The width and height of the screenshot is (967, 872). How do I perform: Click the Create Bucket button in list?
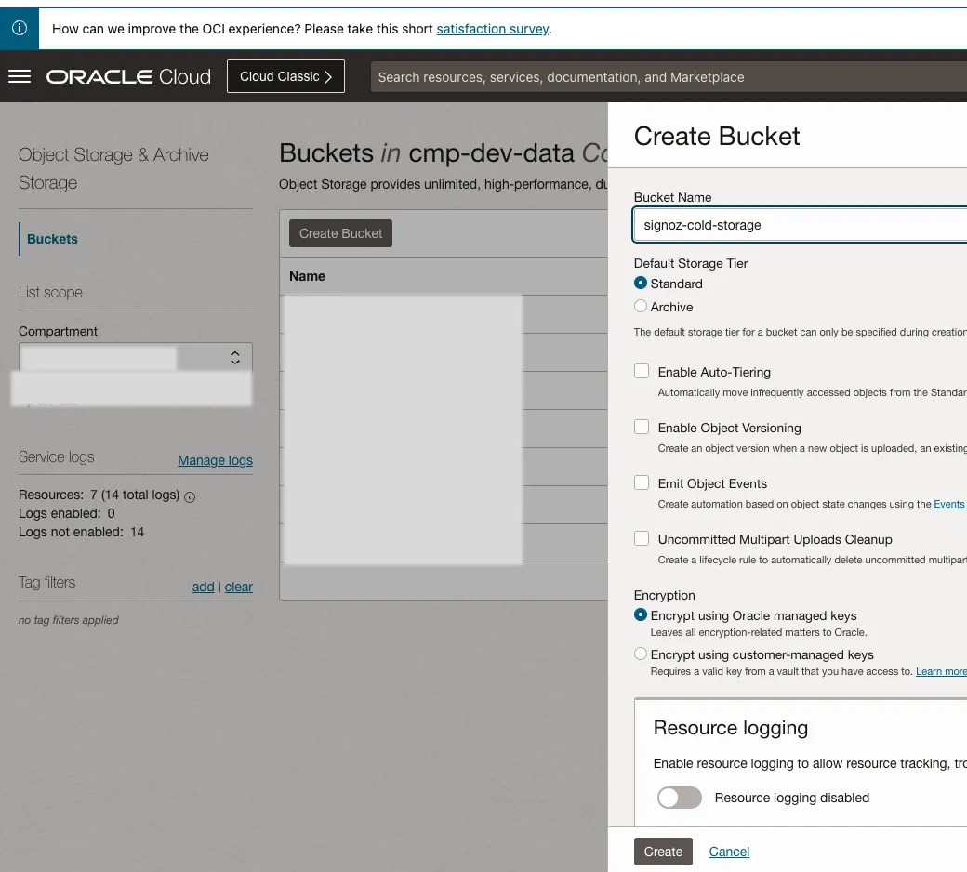[x=340, y=233]
